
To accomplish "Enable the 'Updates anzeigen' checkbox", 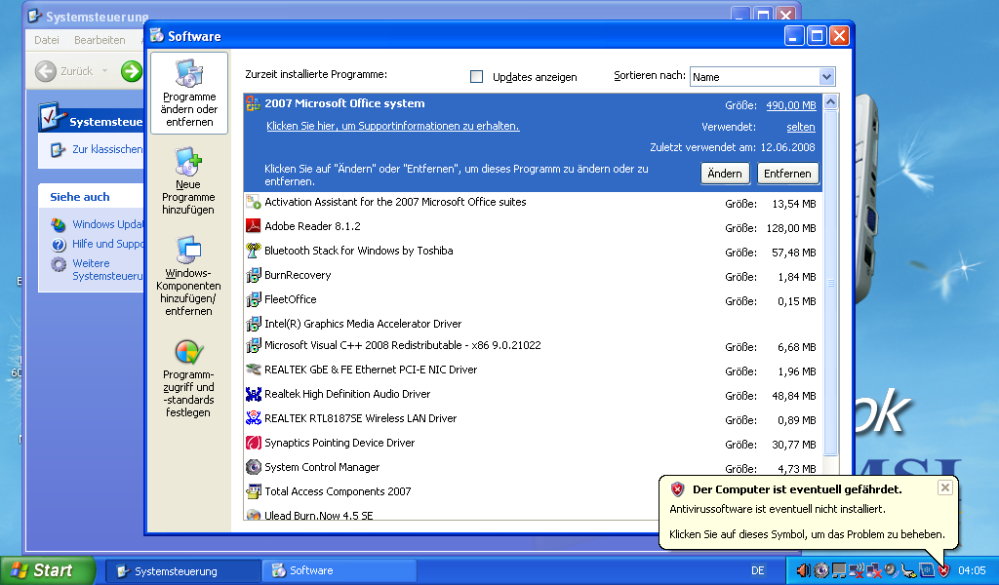I will [x=476, y=76].
